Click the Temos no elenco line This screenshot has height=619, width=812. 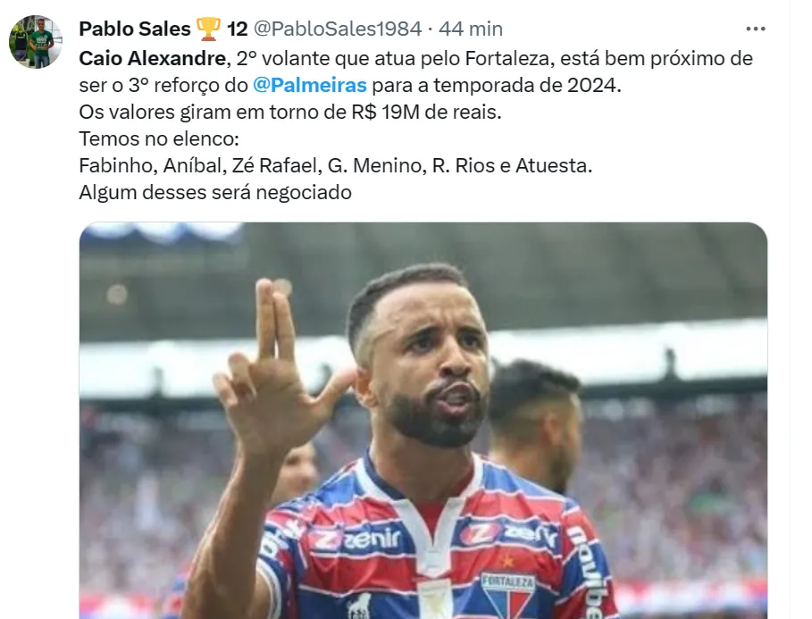click(160, 140)
